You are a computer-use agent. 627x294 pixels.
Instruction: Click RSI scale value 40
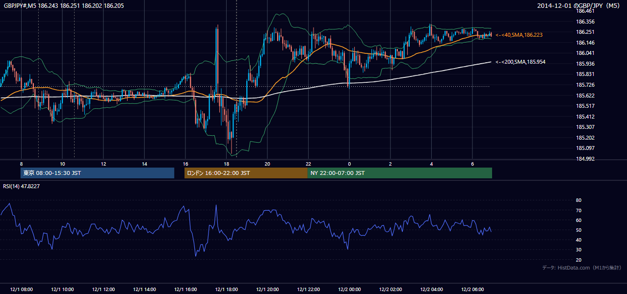point(579,240)
